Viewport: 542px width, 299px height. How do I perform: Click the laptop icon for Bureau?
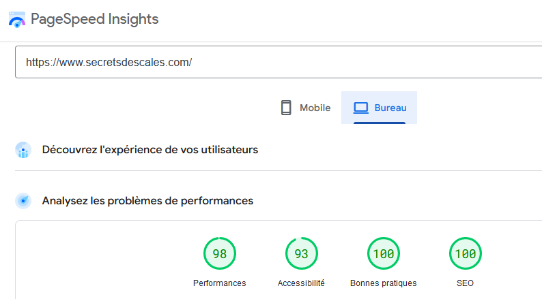pos(361,108)
